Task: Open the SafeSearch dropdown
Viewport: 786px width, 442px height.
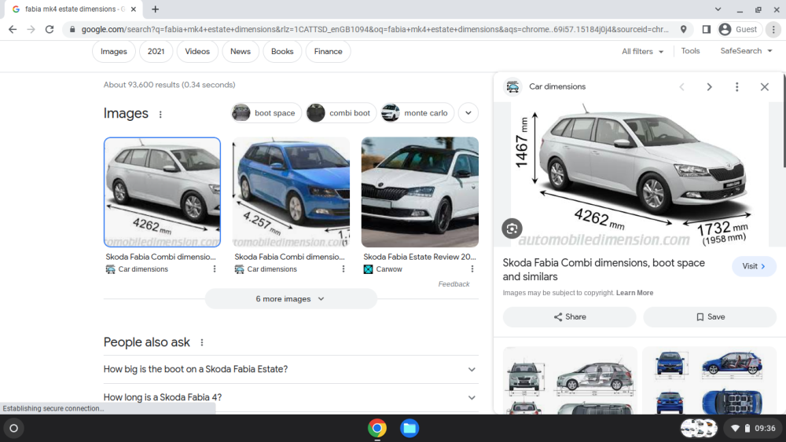Action: coord(746,51)
